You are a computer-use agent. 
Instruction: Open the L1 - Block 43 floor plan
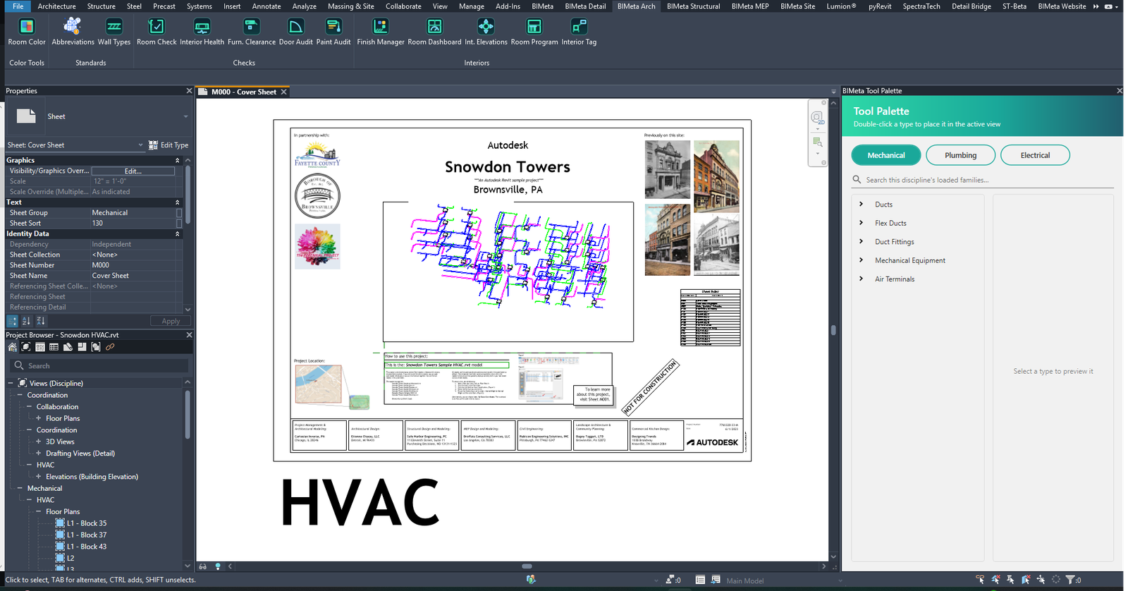pyautogui.click(x=87, y=547)
